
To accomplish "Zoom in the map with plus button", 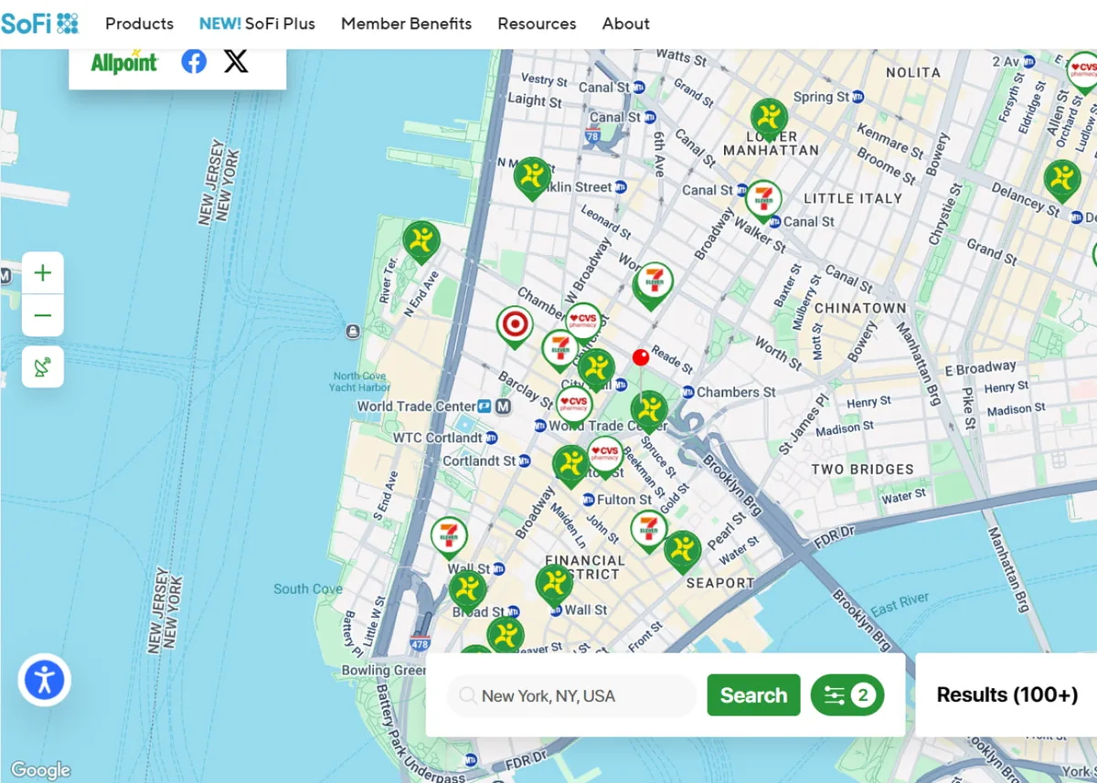I will [43, 273].
